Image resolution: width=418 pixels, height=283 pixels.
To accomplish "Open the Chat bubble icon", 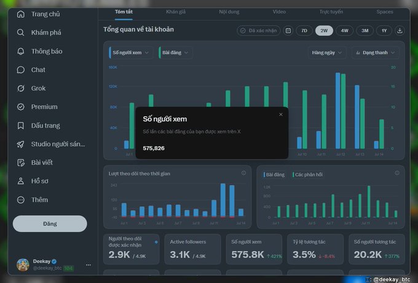I will pos(21,70).
